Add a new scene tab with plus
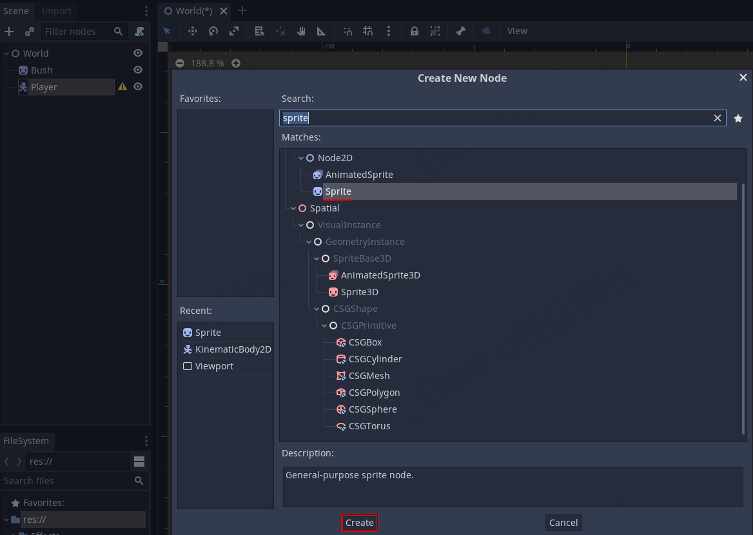 coord(242,10)
